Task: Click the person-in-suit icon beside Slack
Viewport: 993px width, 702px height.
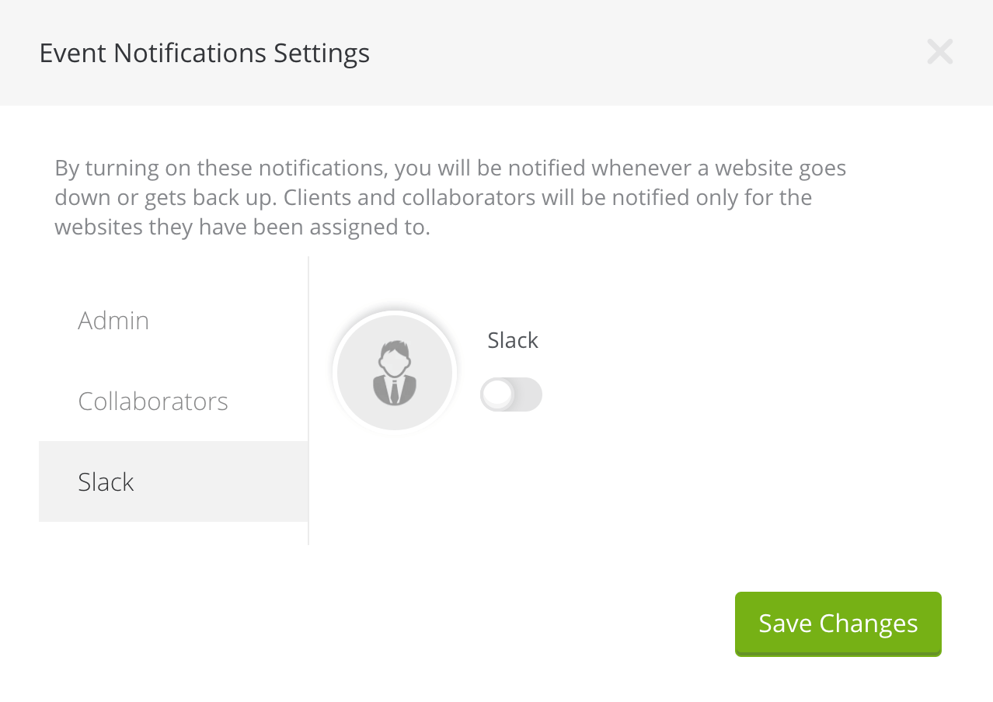Action: [395, 373]
